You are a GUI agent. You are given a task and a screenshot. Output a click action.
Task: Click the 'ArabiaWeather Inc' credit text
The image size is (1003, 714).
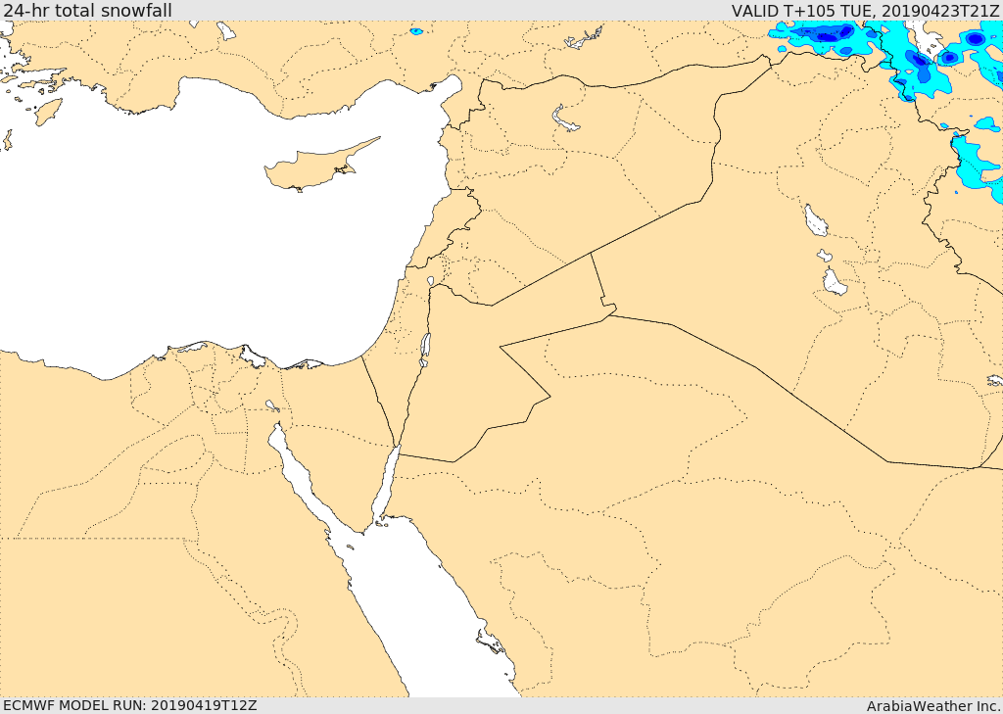click(x=932, y=706)
